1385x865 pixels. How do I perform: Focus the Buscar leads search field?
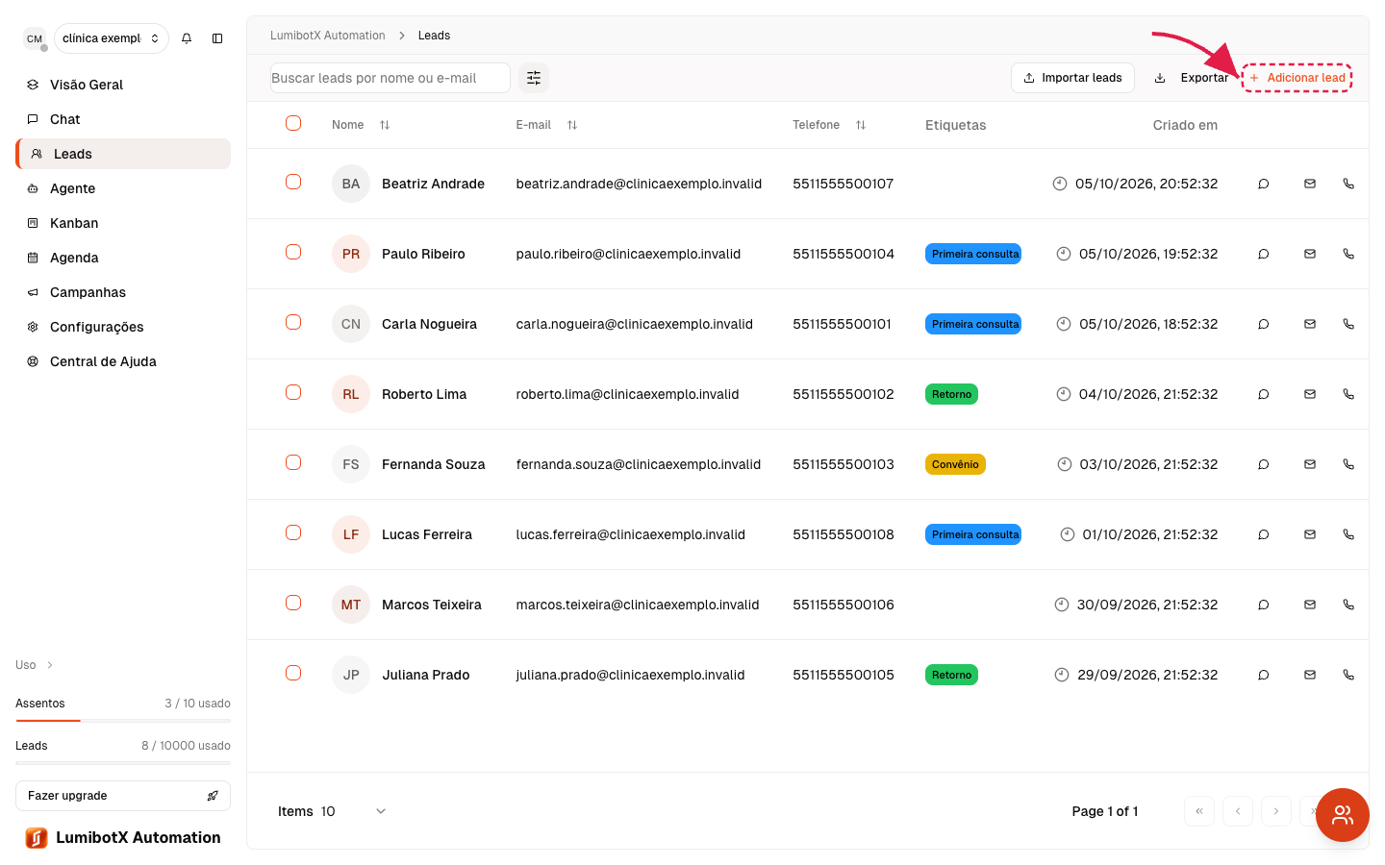click(390, 78)
